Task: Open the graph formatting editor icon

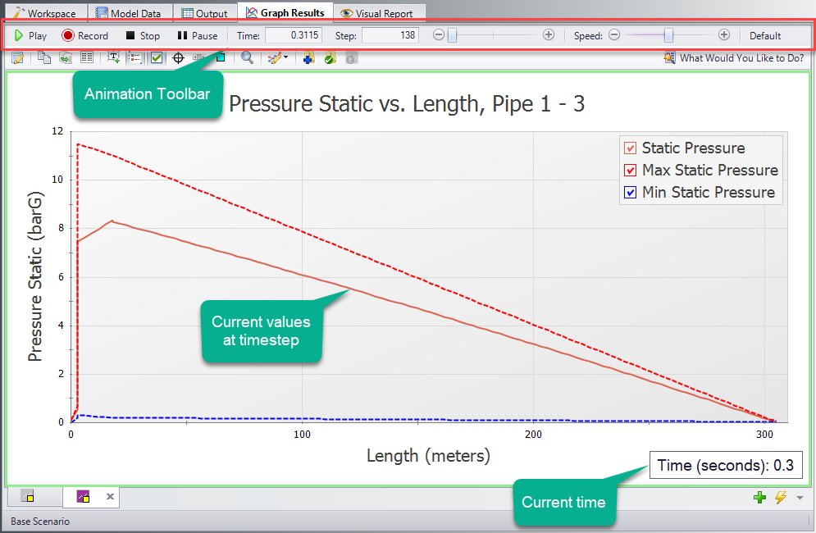Action: [16, 57]
